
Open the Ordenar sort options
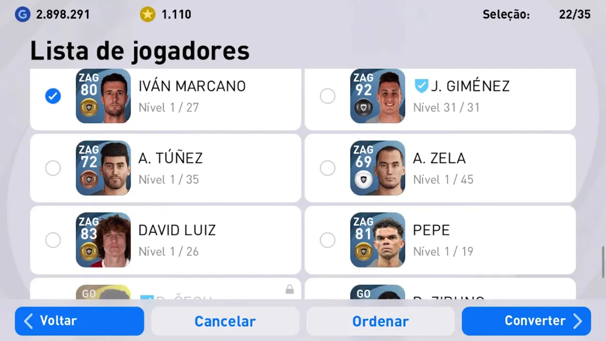[x=381, y=321]
